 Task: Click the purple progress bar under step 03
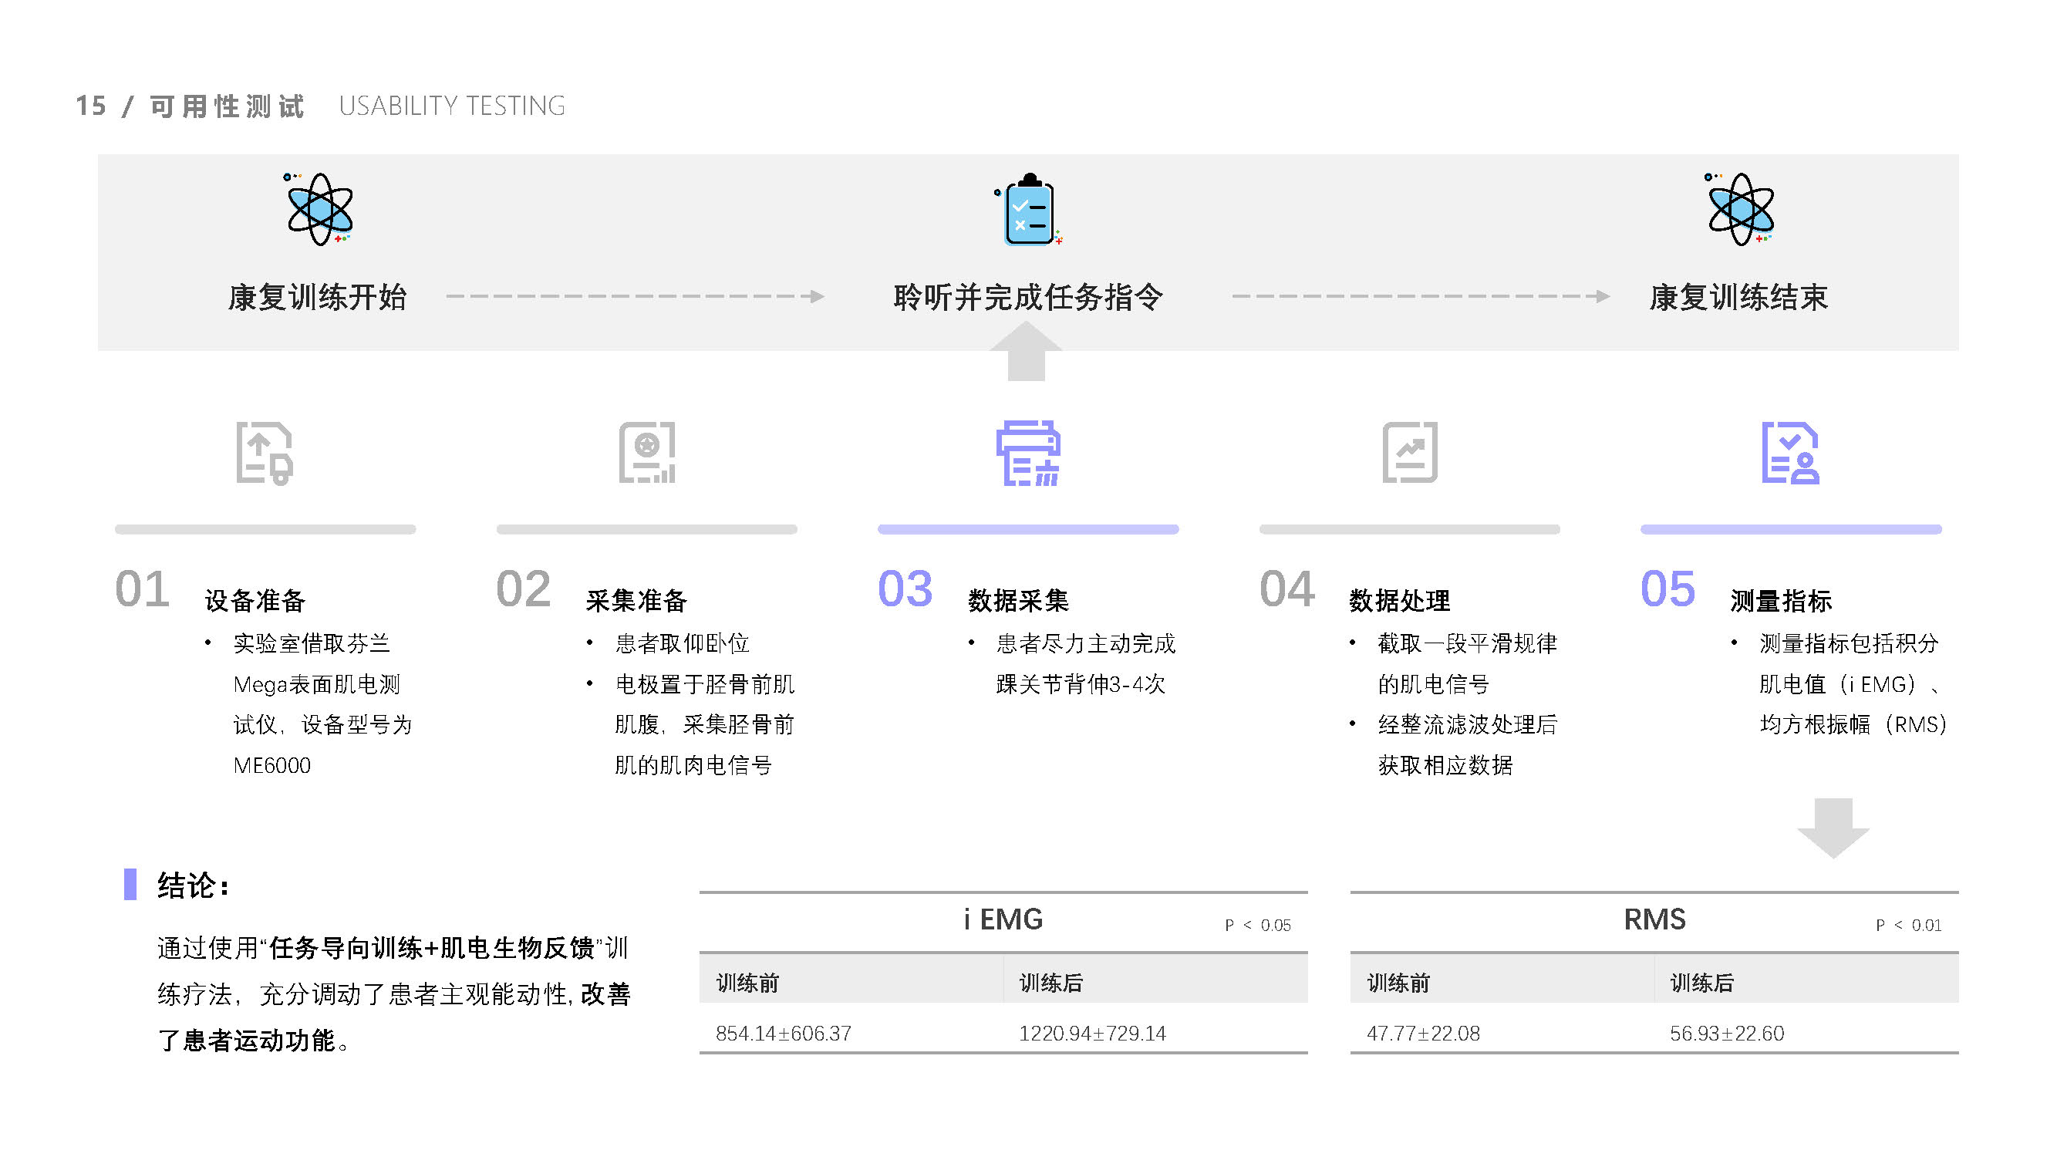point(1027,529)
